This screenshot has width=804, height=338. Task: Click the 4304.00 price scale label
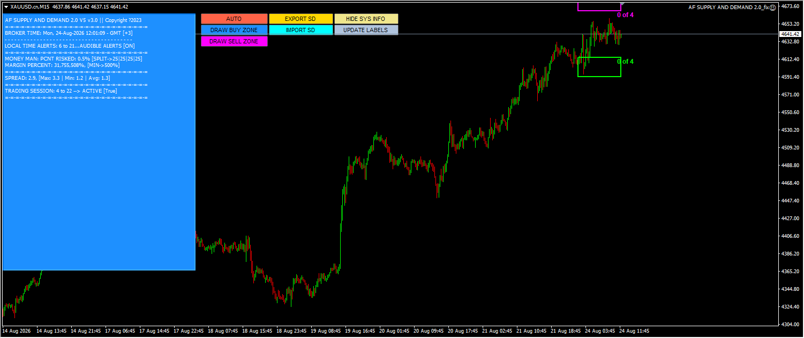pos(790,325)
